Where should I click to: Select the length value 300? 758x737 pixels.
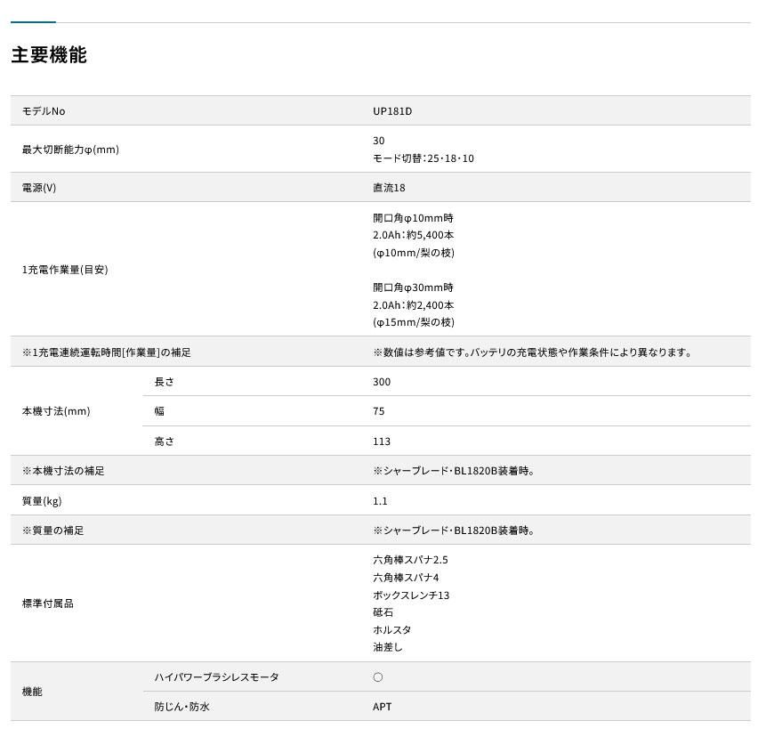click(382, 382)
